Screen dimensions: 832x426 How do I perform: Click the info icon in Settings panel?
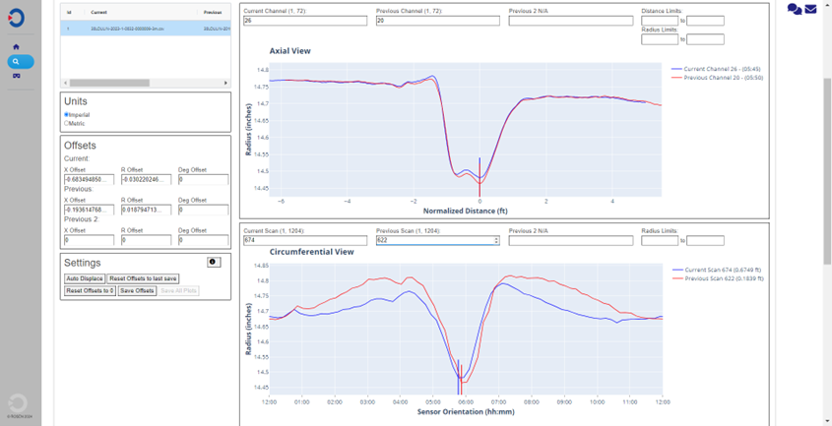(214, 262)
